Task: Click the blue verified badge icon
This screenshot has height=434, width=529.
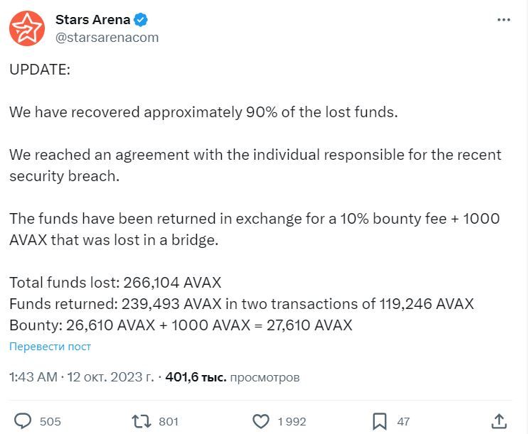Action: tap(141, 20)
